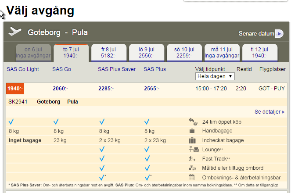
Task: Click the Senare datum arrow icon
Action: point(279,34)
